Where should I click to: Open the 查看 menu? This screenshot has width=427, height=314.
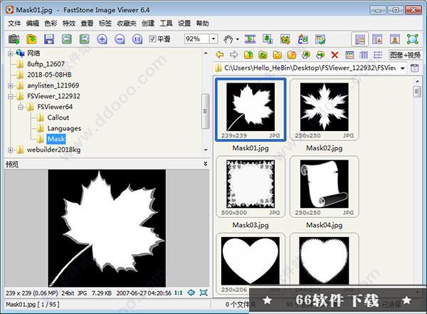(87, 23)
